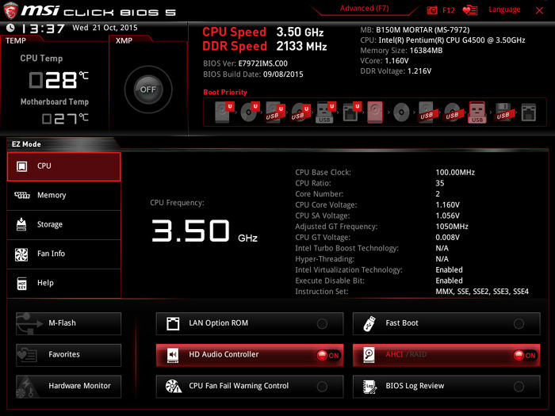Viewport: 555px width, 416px height.
Task: Select the UEFI network boot icon
Action: tap(350, 113)
